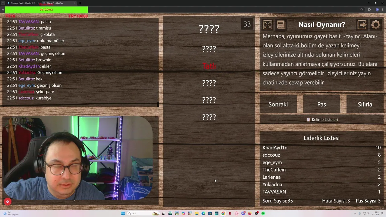
Task: Click ege_eym in the Liderlik Listesi
Action: [272, 162]
